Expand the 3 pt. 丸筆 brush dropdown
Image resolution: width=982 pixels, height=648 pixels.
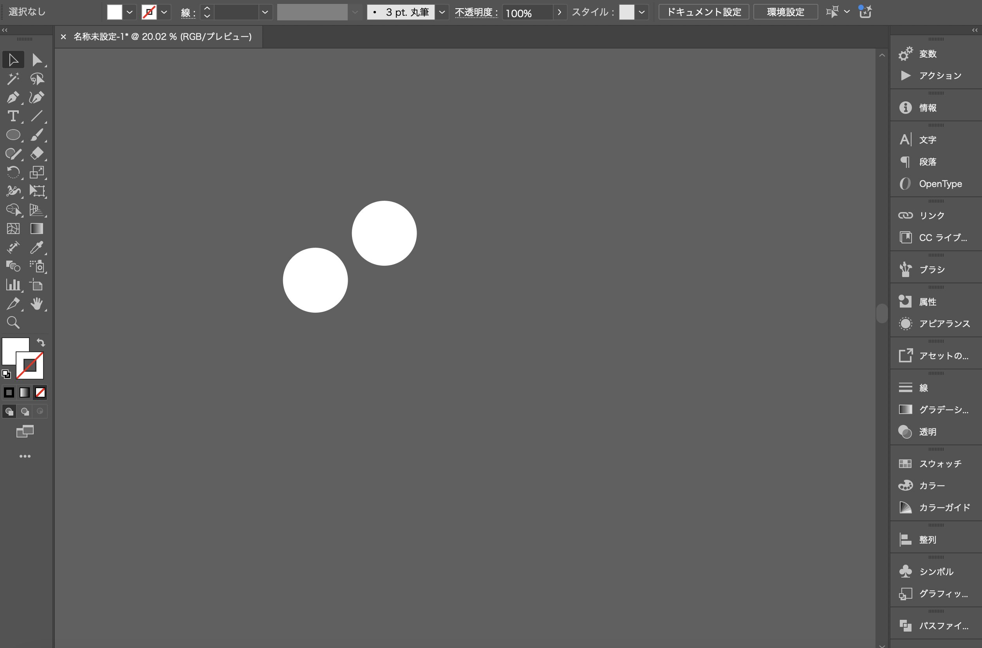[x=442, y=12]
